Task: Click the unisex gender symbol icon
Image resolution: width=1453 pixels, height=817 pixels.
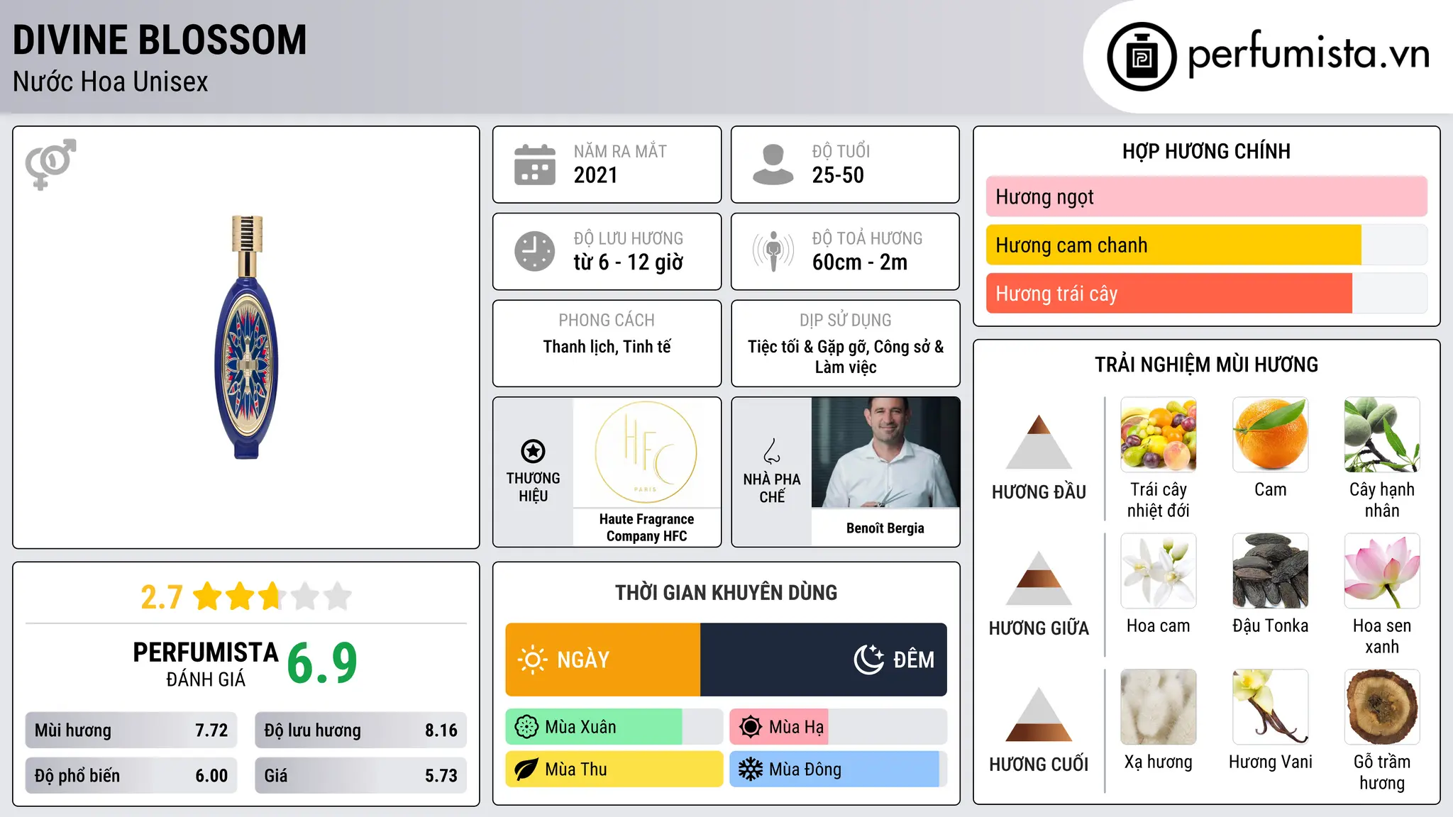Action: click(50, 164)
